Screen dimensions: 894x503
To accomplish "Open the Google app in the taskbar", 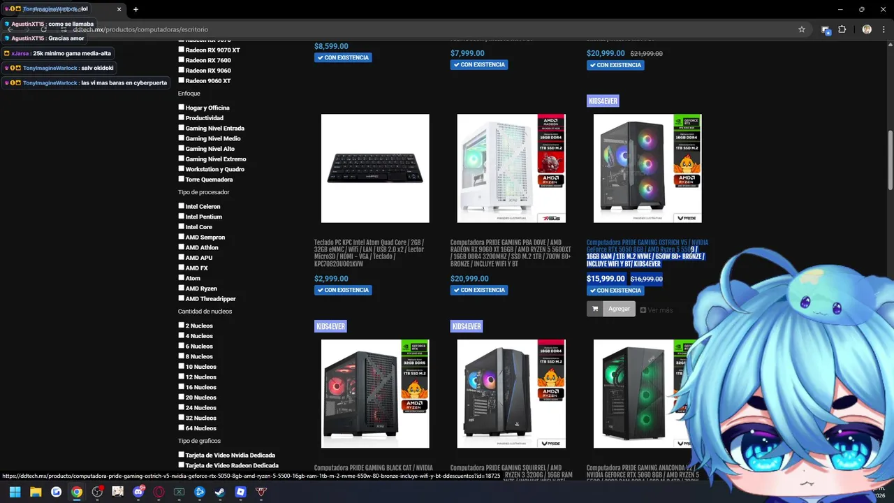I will pyautogui.click(x=56, y=492).
